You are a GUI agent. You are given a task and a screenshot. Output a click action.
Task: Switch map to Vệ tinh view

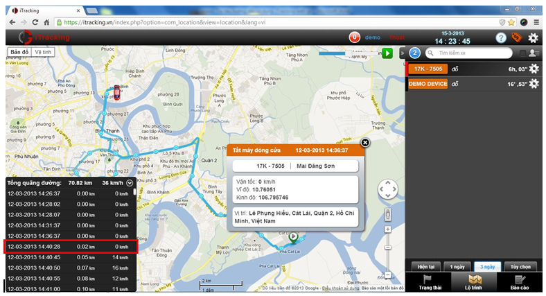43,52
